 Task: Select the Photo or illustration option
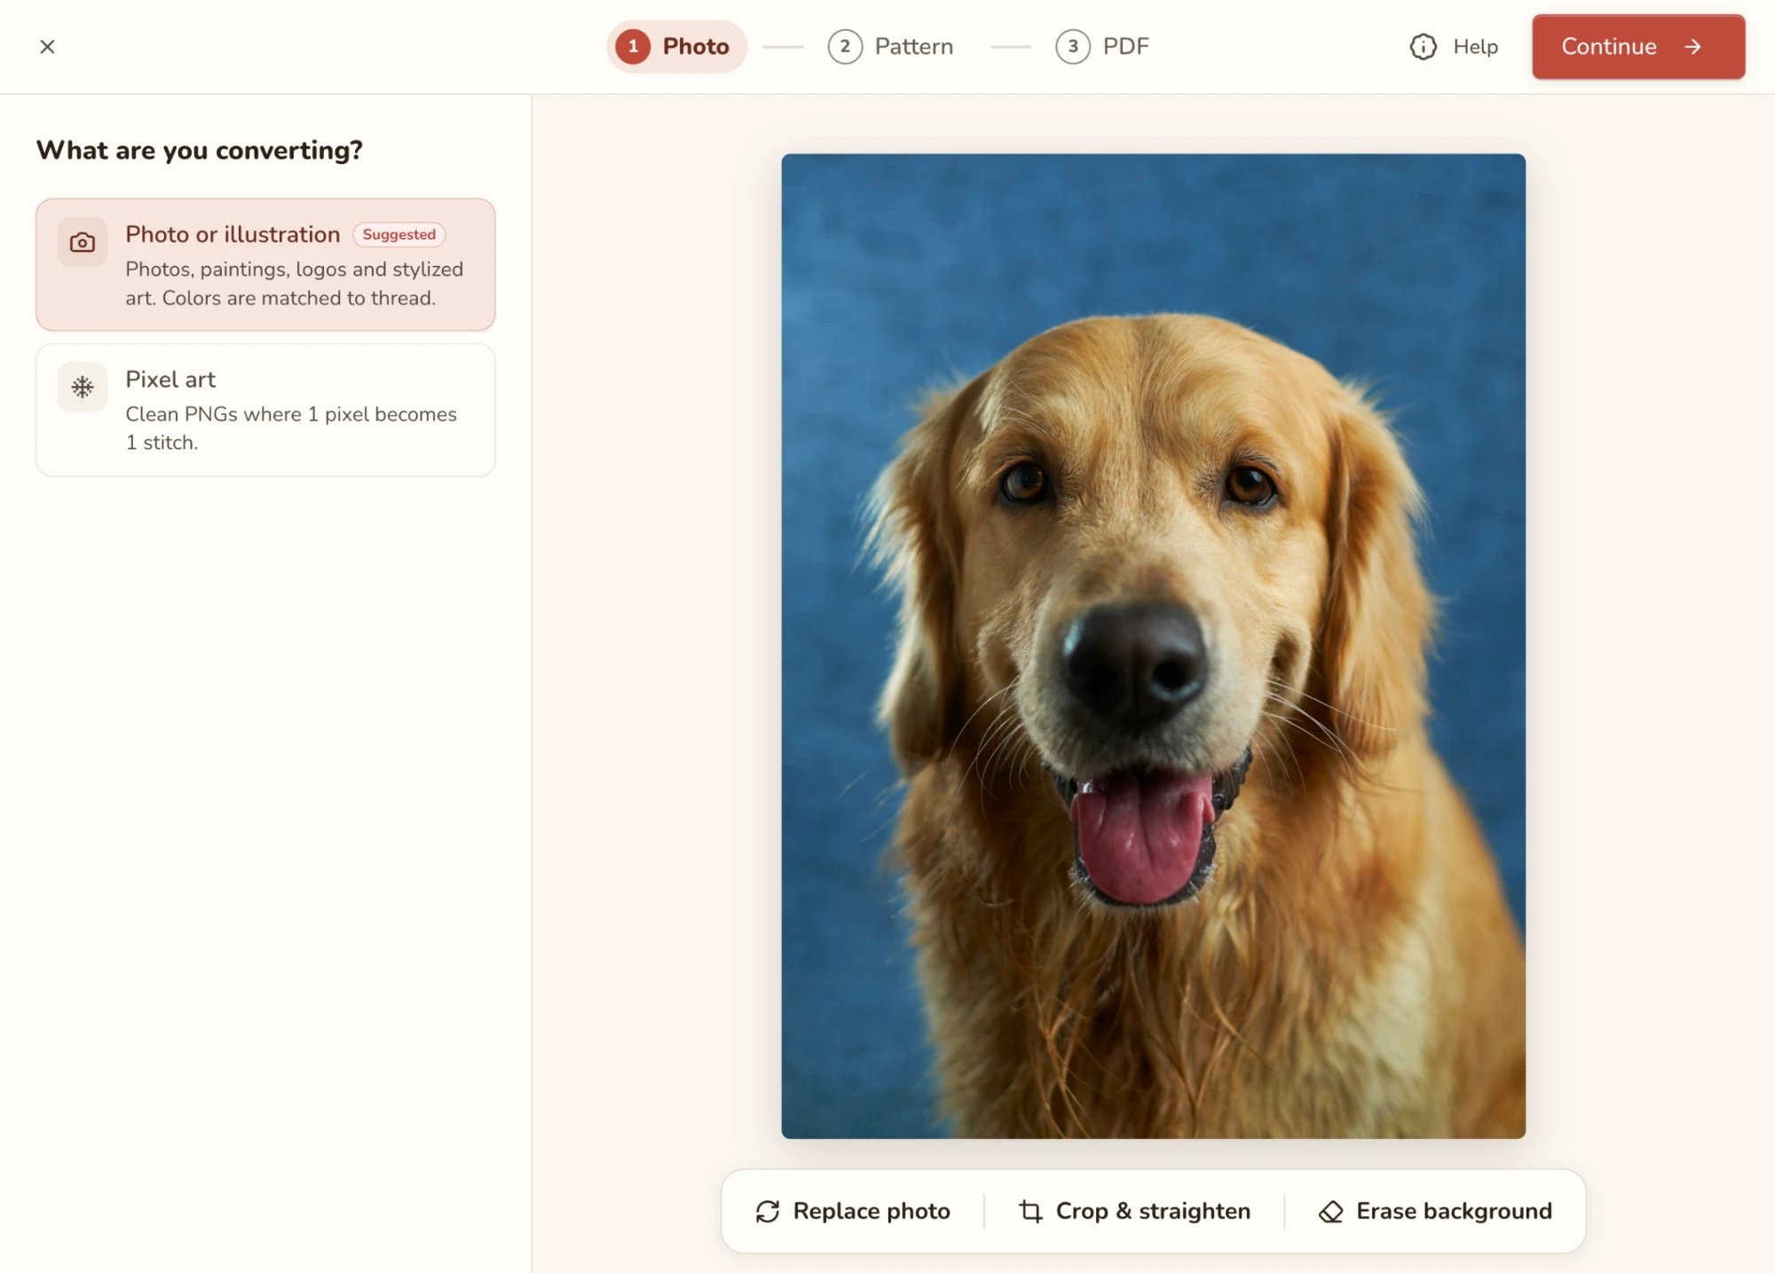click(x=265, y=264)
